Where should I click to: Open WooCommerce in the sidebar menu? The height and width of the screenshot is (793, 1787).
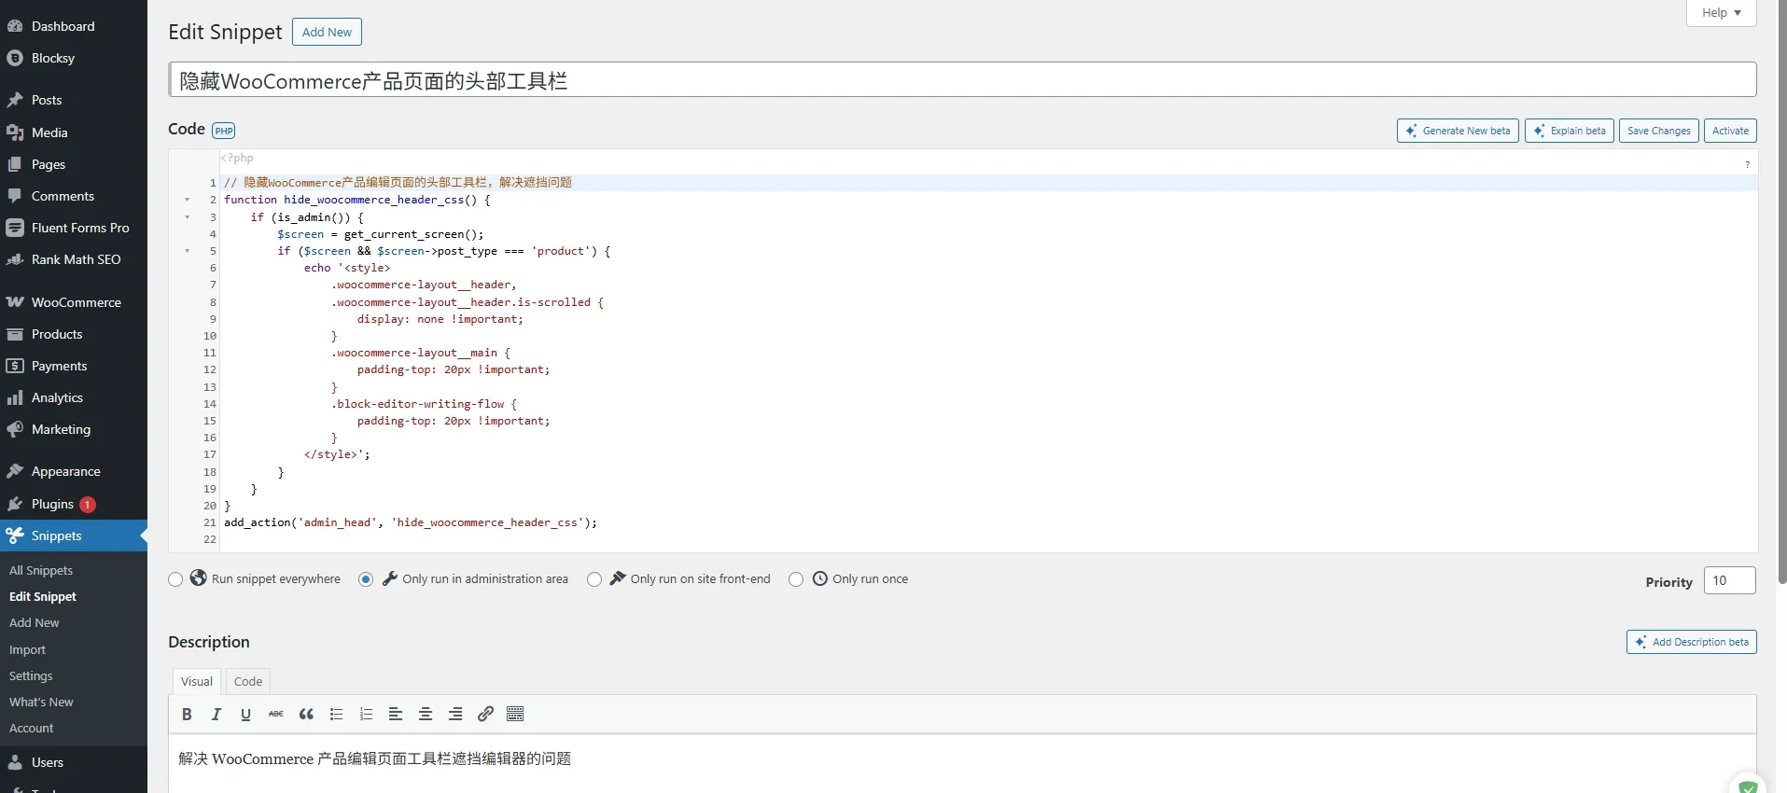point(76,302)
